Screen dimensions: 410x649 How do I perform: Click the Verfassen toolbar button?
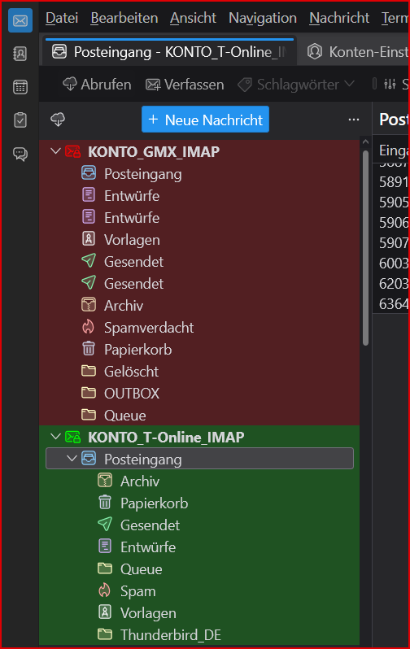[x=185, y=85]
